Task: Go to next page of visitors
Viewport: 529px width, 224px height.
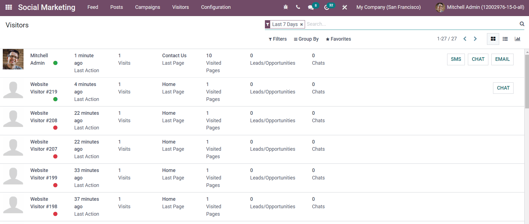Action: (x=475, y=39)
